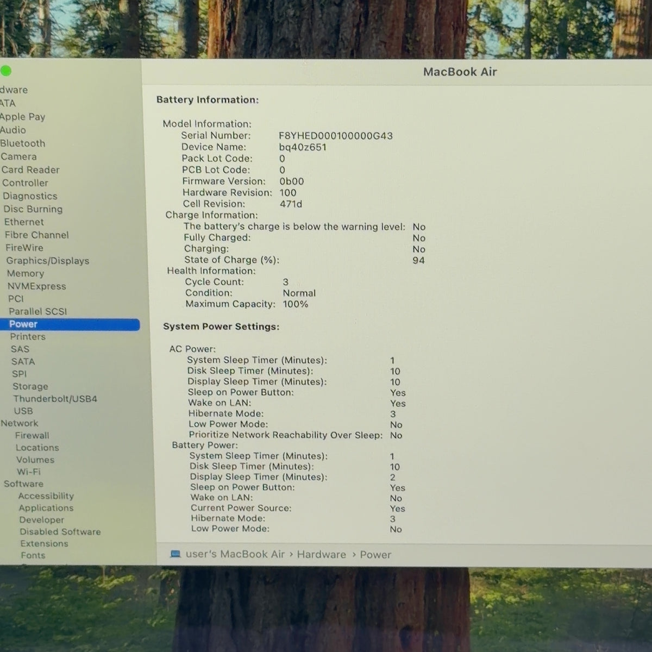
Task: Click the Current Power Source label
Action: point(241,508)
